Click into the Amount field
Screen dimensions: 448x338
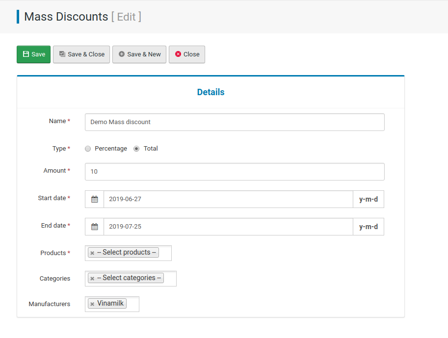(235, 172)
